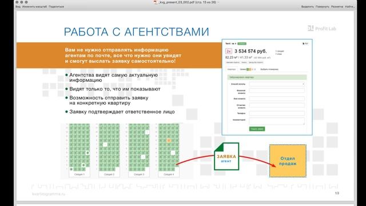
Task: Click bullet 'Видят только то, что им показывают'
Action: tap(114, 89)
